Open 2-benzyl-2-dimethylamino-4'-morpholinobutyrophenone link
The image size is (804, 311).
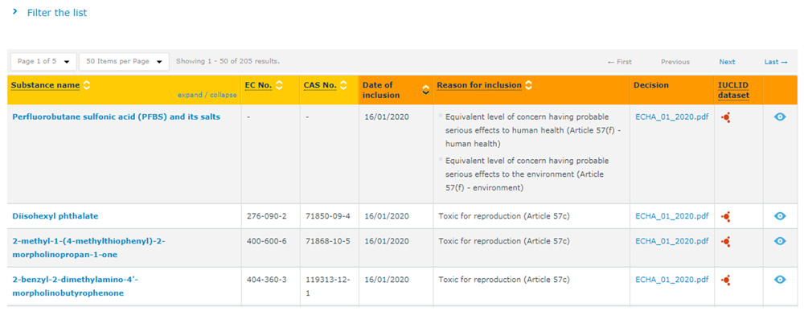(x=76, y=286)
